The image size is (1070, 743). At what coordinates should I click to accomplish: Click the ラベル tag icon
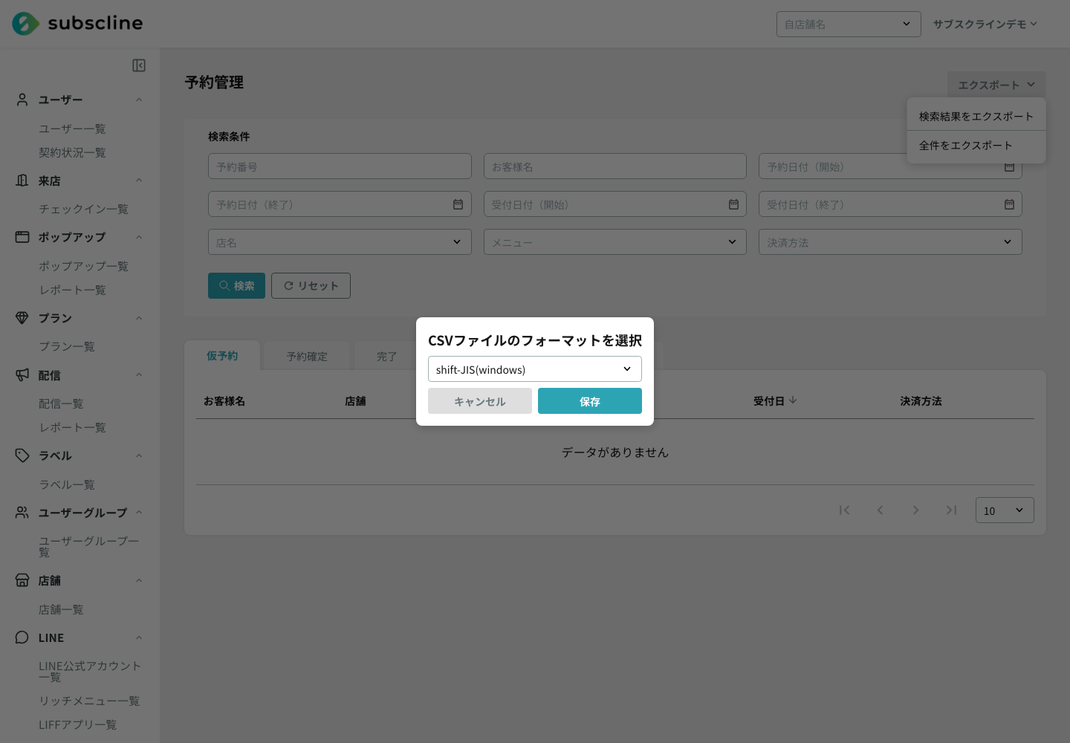(22, 455)
